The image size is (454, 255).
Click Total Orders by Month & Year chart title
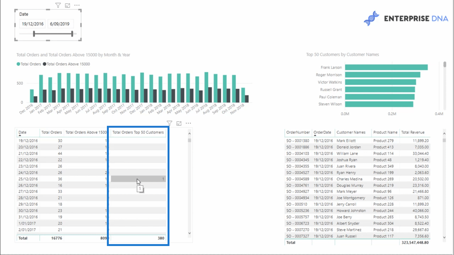click(73, 55)
